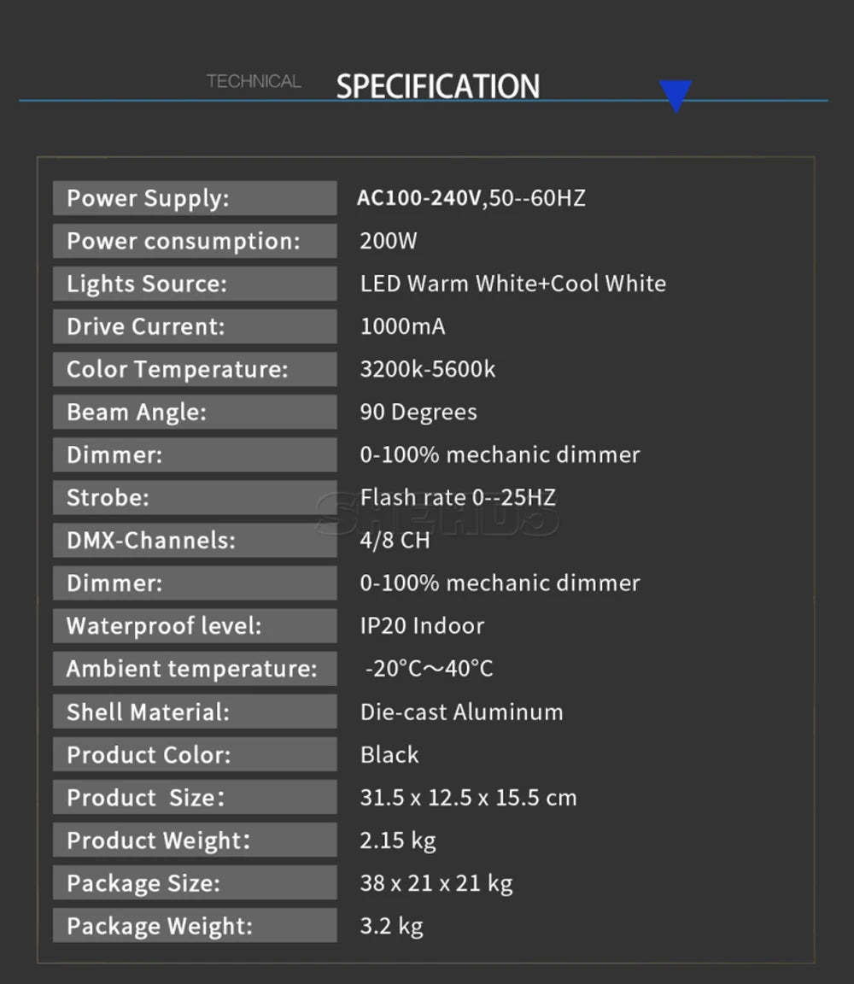Select the Lights Source row label

click(196, 284)
